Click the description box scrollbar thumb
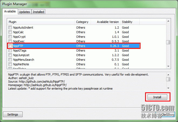 coord(168,79)
